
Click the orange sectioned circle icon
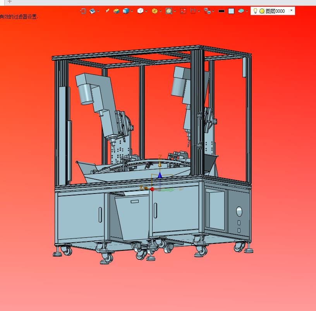(155, 11)
